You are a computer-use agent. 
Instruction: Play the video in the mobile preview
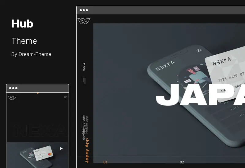coord(62,148)
